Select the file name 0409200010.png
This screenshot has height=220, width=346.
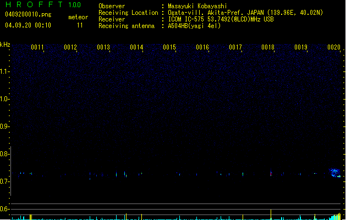click(28, 14)
